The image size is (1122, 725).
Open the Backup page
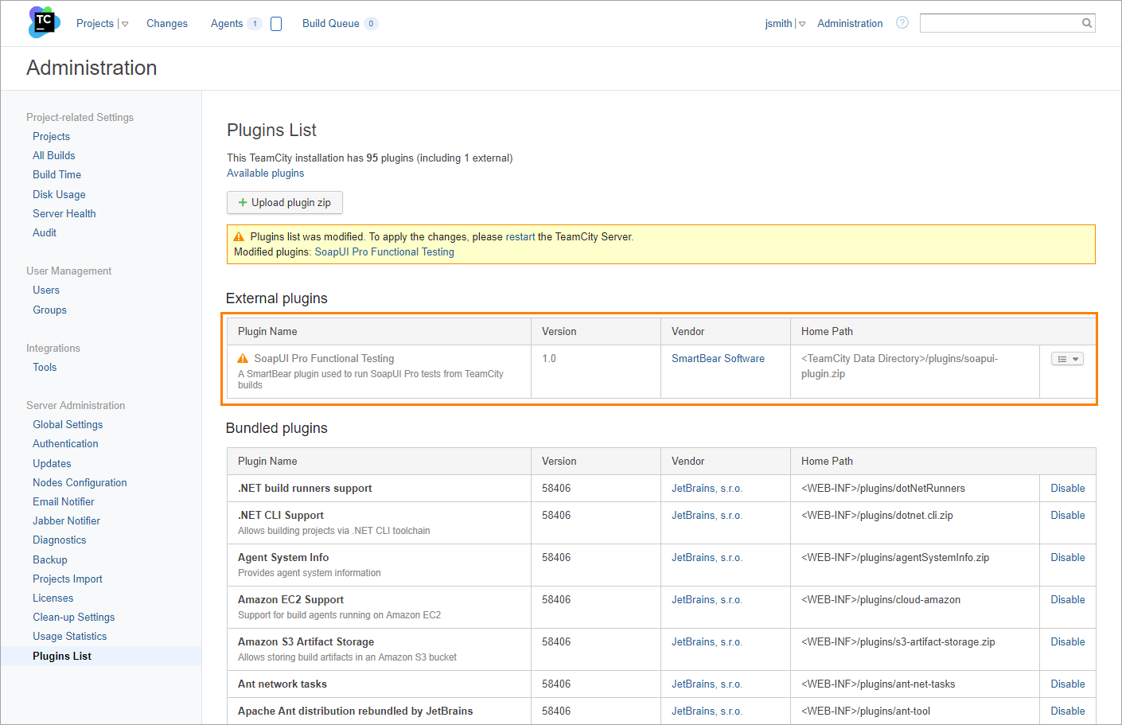pyautogui.click(x=49, y=559)
